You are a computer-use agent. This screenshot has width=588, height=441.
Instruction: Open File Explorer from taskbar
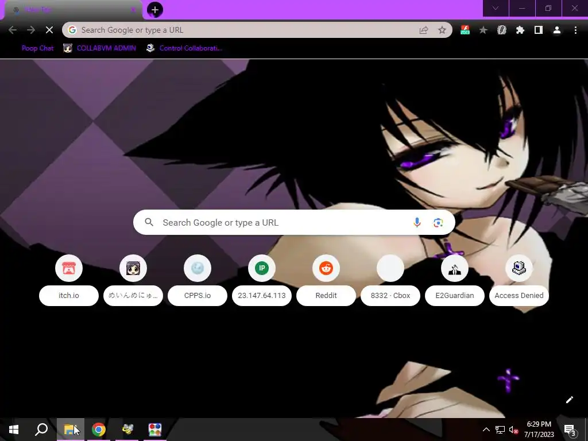point(70,430)
